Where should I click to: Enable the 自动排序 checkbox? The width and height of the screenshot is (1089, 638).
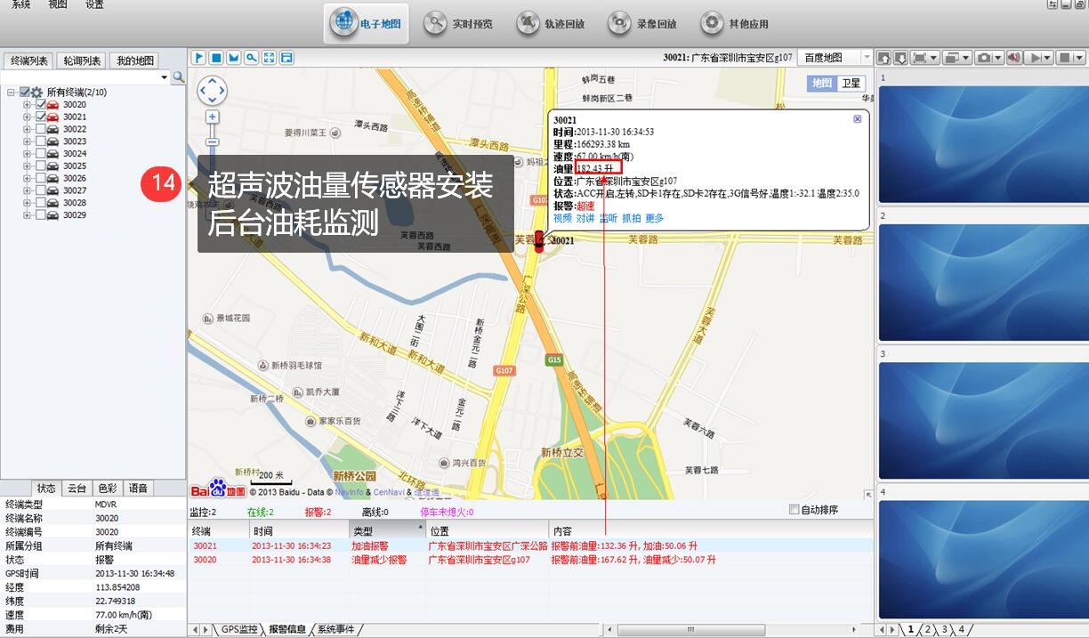tap(795, 510)
